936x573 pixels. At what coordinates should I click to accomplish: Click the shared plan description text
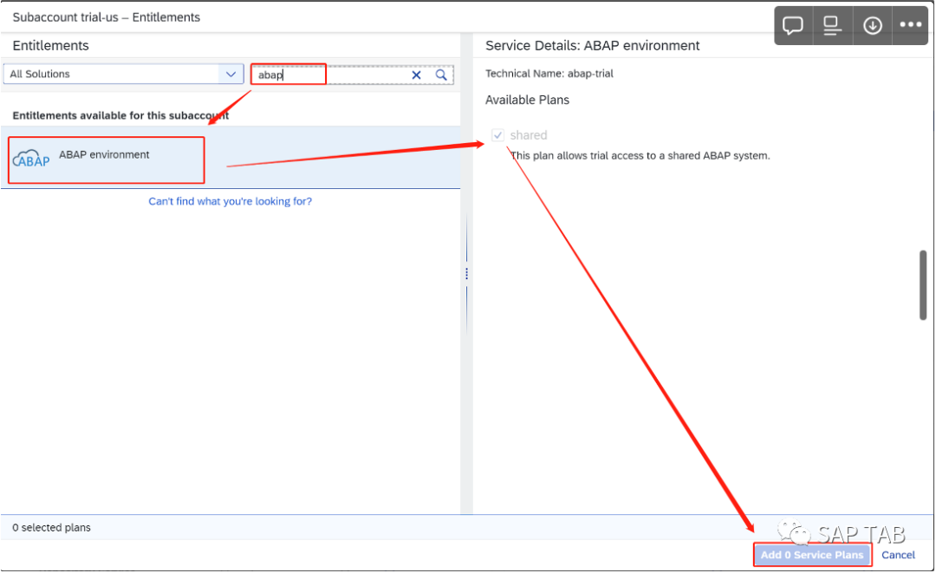tap(640, 156)
